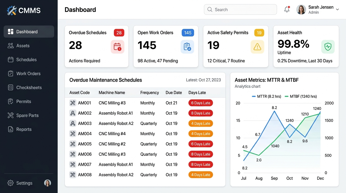Screen dimensions: 346x193
Task: Click the Dashboard grid icon in sidebar
Action: click(x=11, y=32)
